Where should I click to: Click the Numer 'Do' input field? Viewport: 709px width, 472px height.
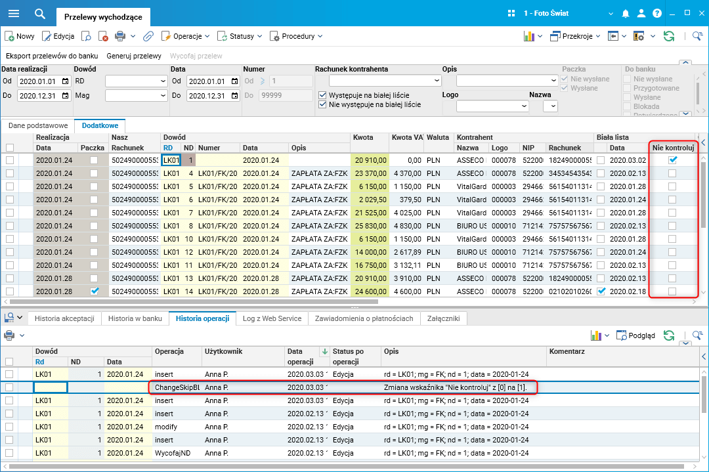pos(286,96)
